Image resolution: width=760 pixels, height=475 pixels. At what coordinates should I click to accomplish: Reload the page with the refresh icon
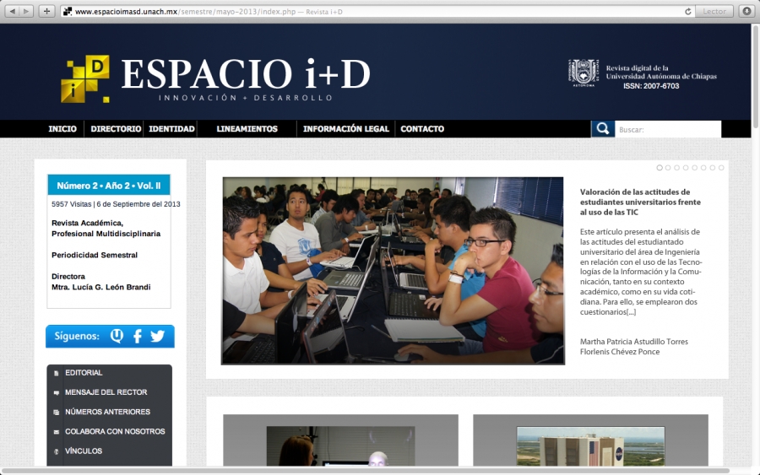point(687,11)
